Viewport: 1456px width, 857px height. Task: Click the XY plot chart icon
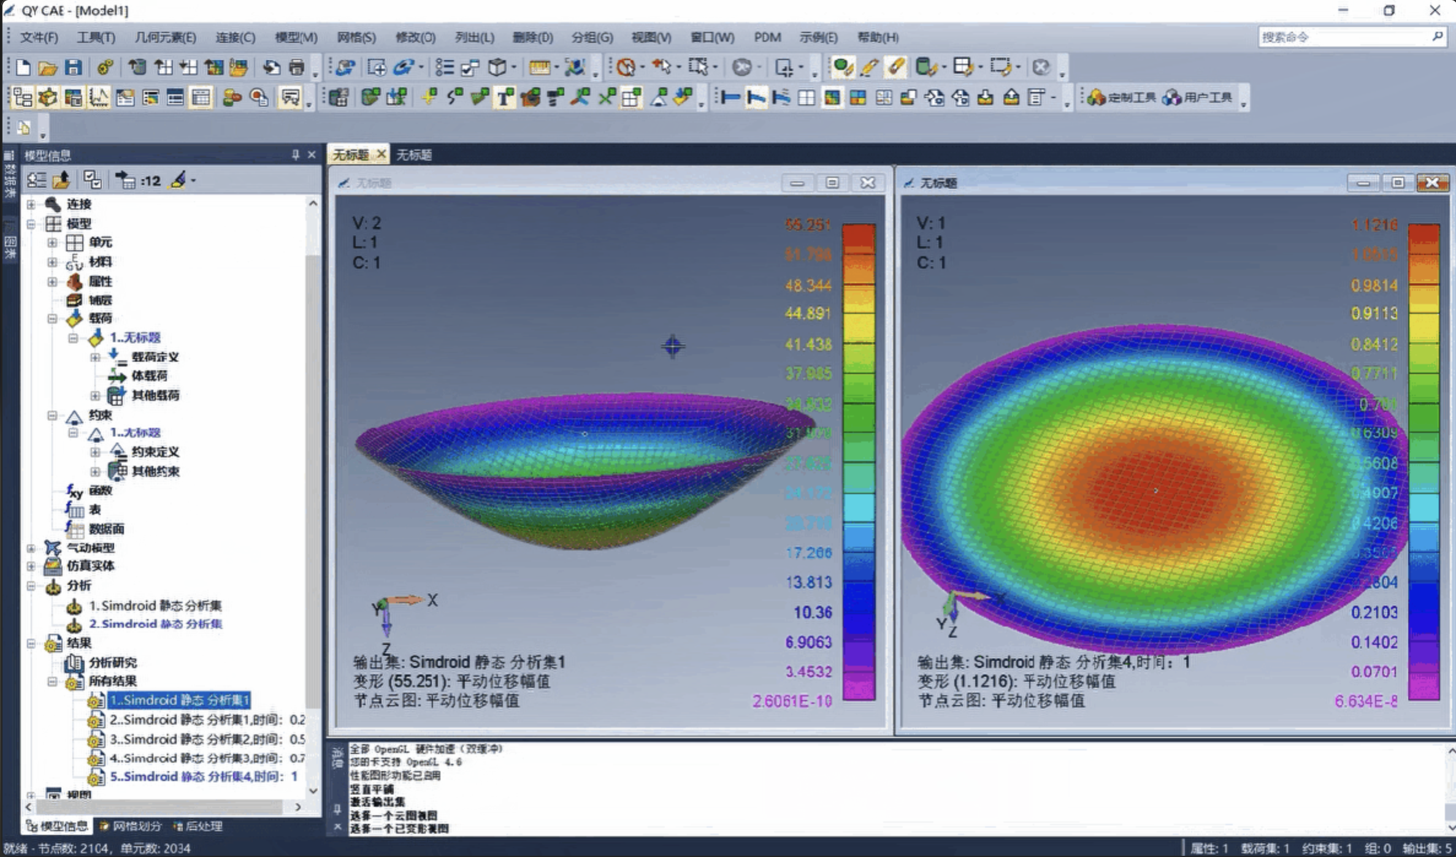coord(99,97)
